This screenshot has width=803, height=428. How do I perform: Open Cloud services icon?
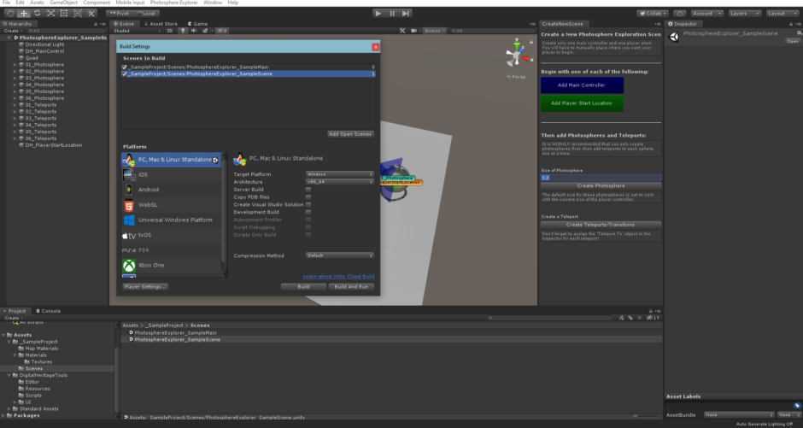(679, 14)
